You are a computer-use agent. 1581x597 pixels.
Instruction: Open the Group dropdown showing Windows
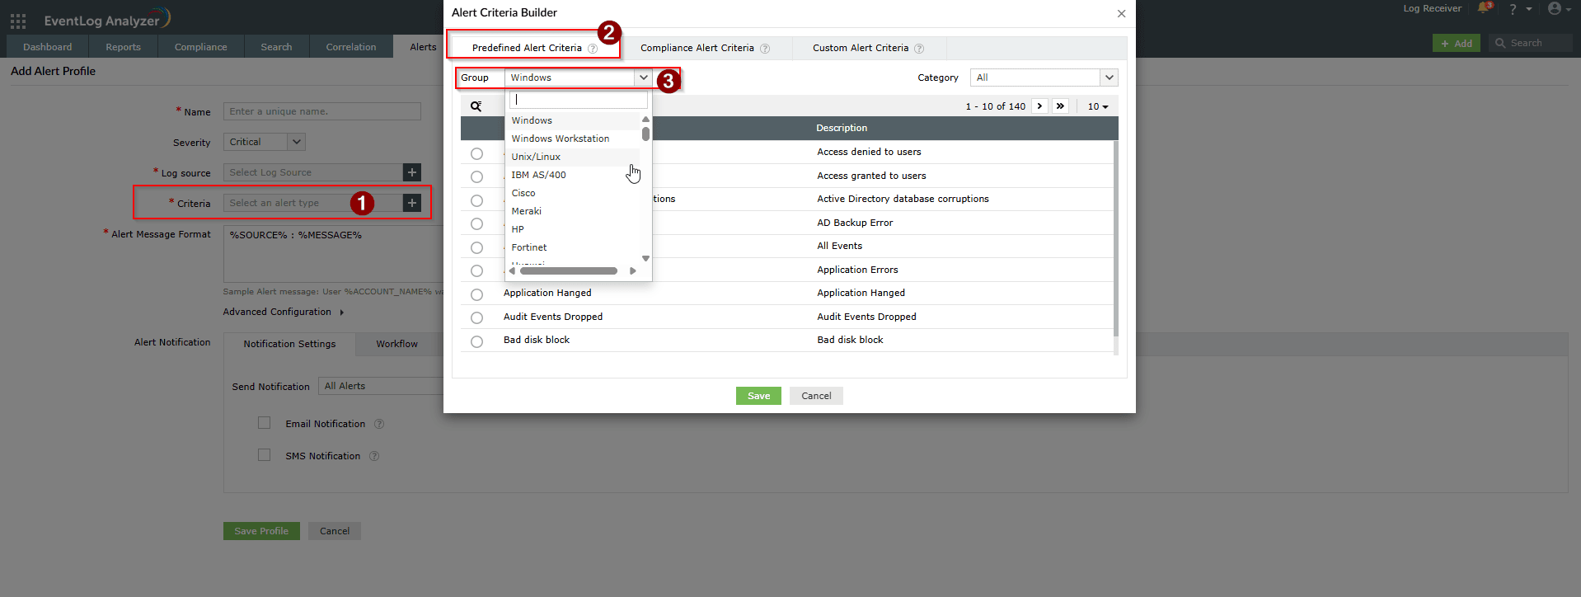tap(578, 78)
